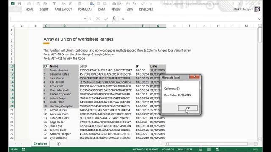This screenshot has height=152, width=271.
Task: Click the Date header cell
Action: pyautogui.click(x=158, y=66)
